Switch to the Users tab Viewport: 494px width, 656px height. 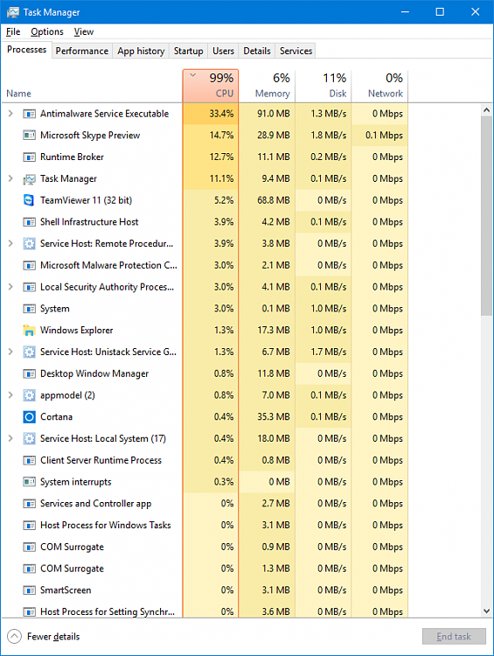pyautogui.click(x=223, y=51)
